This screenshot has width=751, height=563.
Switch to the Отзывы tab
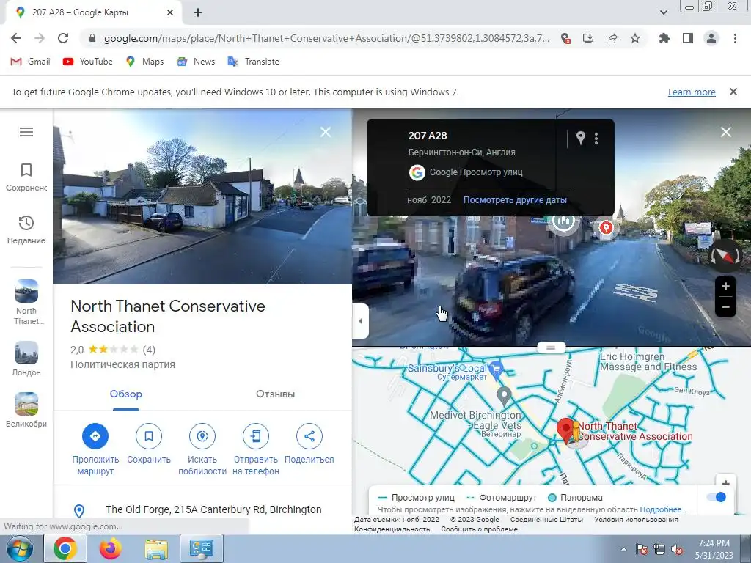click(276, 394)
